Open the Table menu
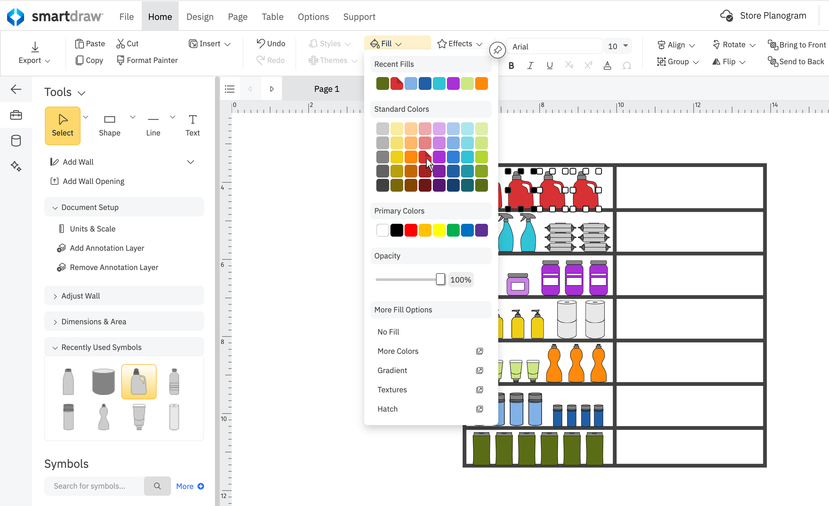829x506 pixels. [272, 16]
